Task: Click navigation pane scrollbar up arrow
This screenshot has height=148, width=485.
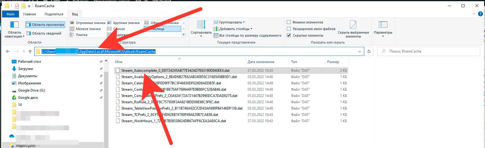Action: tap(106, 61)
